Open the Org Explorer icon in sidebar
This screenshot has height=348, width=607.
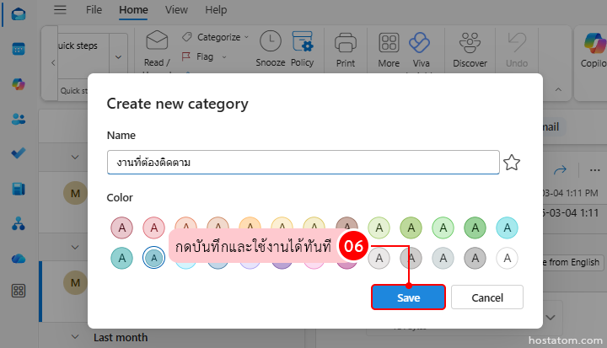pos(19,223)
